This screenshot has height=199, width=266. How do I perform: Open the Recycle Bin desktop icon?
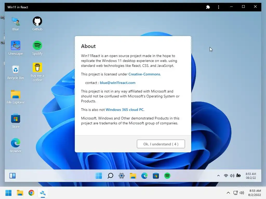[16, 73]
